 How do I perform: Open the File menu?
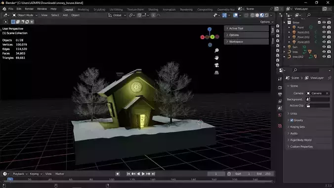tap(11, 9)
